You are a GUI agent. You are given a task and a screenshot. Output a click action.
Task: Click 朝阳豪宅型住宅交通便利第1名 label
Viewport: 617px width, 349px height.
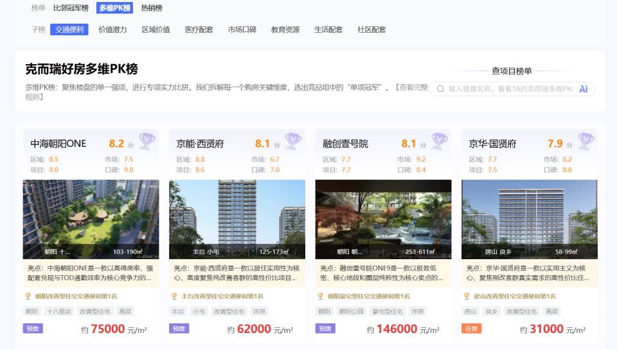coord(369,296)
